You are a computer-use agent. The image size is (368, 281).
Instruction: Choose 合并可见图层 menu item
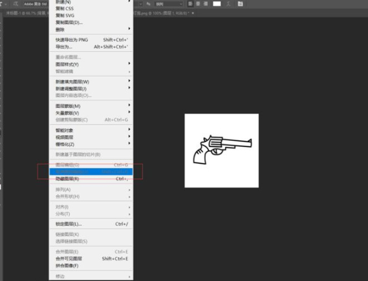pos(91,259)
